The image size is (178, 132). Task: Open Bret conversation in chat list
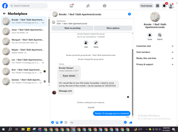pos(24,71)
